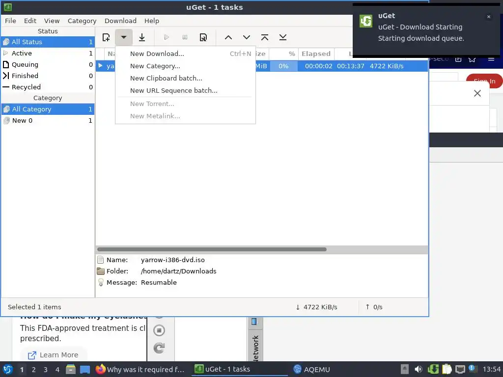Click upload speed 0/s in status bar
The width and height of the screenshot is (503, 377).
click(x=374, y=307)
